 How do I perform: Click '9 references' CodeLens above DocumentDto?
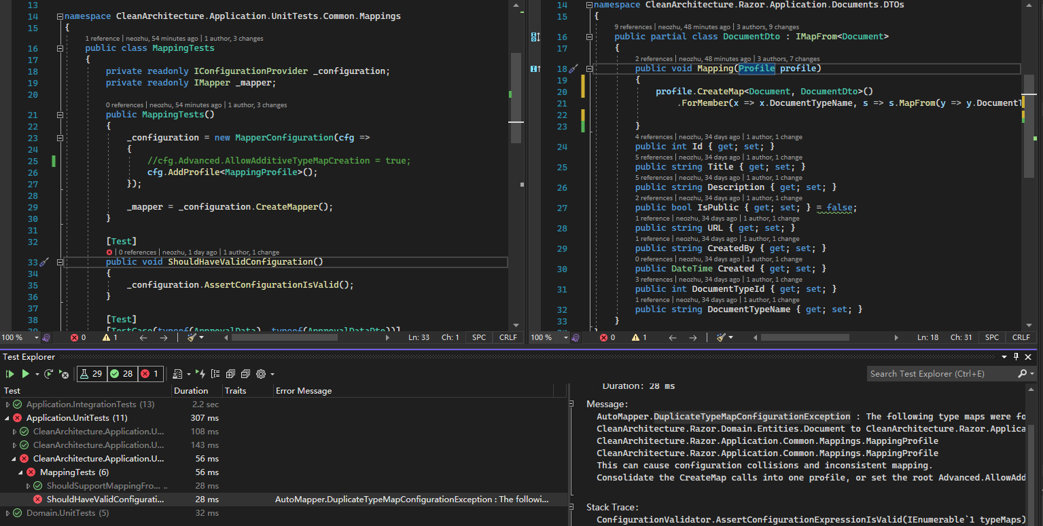[635, 27]
